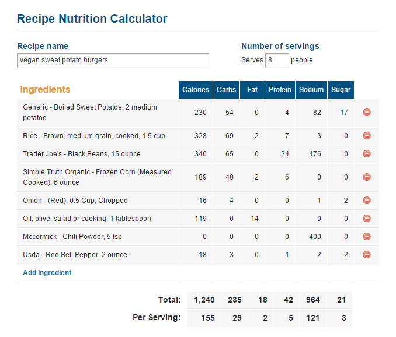Remove the Brown Rice ingredient row
Screen dimensions: 396x337
click(367, 136)
